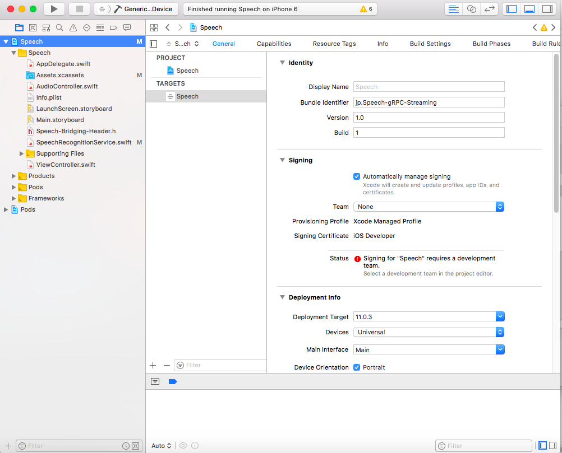562x453 pixels.
Task: Select AudioController.swift file
Action: (x=67, y=86)
